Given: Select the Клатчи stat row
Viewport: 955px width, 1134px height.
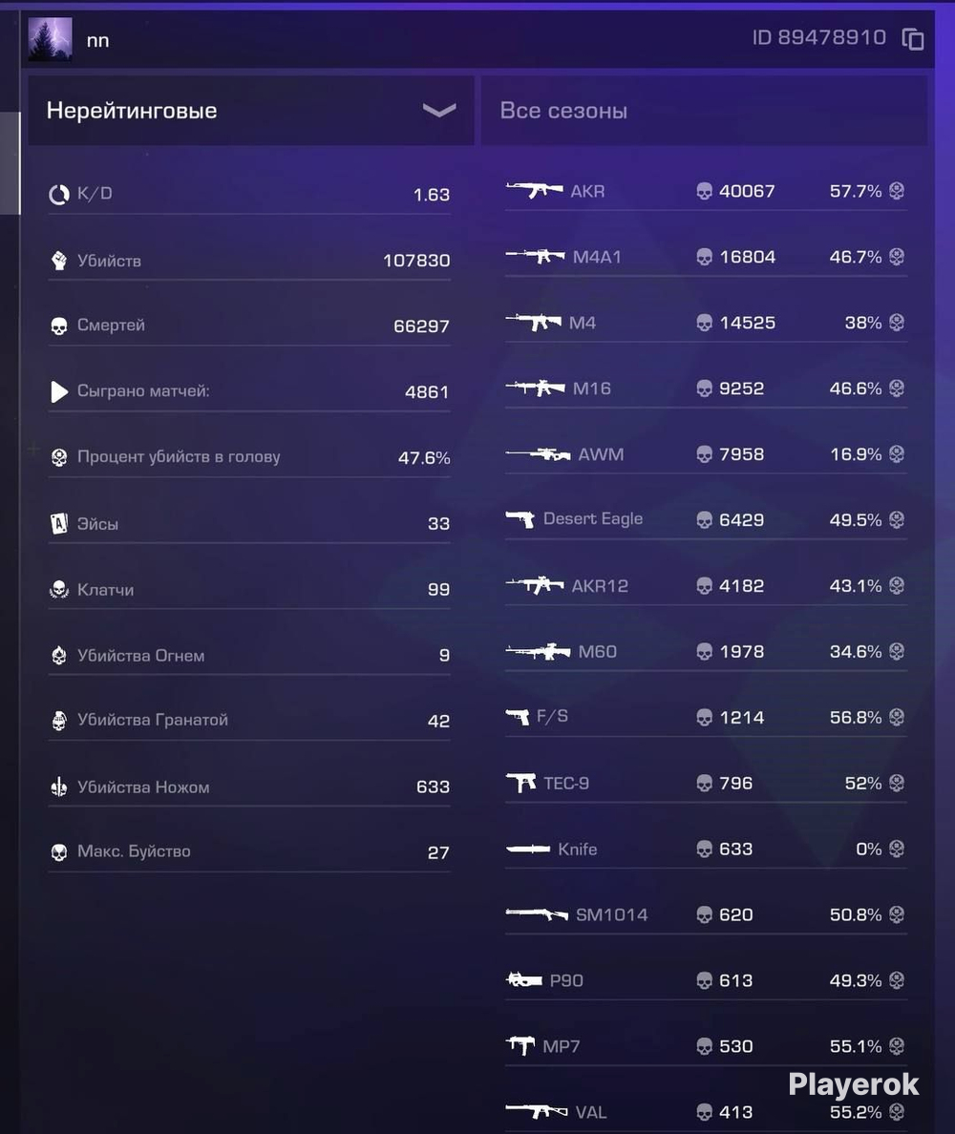Looking at the screenshot, I should click(x=249, y=589).
